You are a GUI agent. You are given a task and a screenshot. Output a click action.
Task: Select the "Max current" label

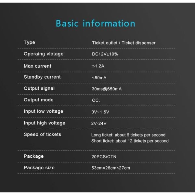pyautogui.click(x=37, y=66)
